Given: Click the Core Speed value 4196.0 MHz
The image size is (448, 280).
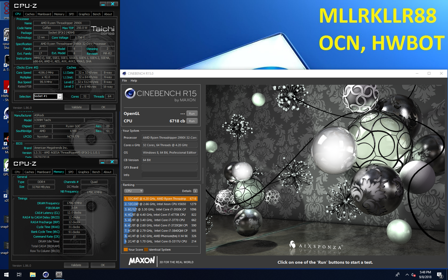Looking at the screenshot, I should point(46,73).
